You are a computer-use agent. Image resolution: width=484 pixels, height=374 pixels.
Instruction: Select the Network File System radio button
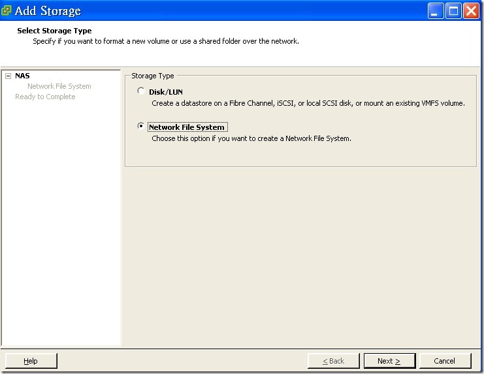coord(140,126)
